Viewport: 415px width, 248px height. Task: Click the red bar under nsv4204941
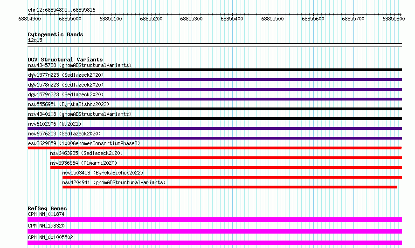pos(230,187)
